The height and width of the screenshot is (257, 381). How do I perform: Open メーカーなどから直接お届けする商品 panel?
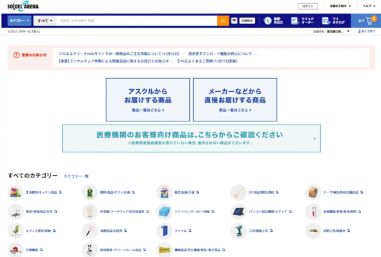click(x=235, y=99)
